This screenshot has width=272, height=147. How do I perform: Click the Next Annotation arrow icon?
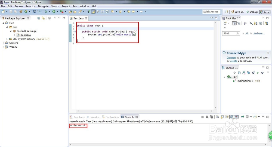click(112, 12)
